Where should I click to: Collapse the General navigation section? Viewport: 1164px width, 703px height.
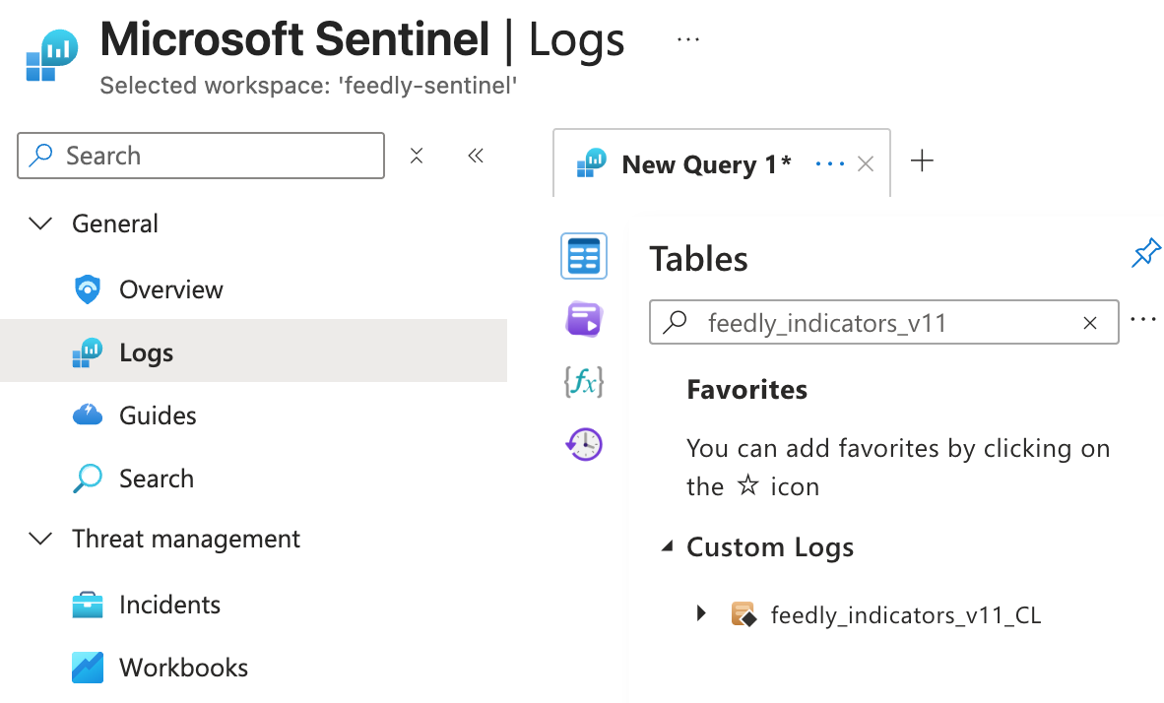[40, 224]
